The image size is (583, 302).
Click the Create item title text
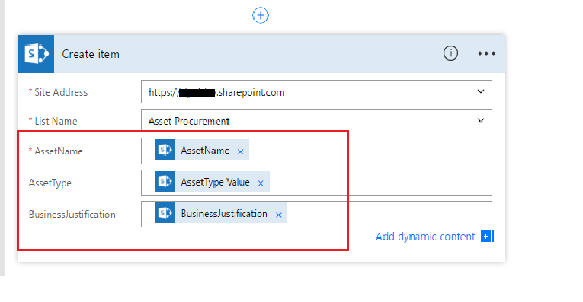(91, 54)
